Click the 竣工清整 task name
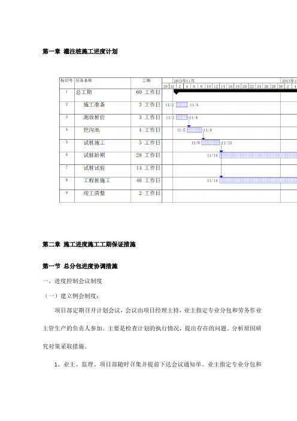The image size is (297, 421). (x=94, y=193)
